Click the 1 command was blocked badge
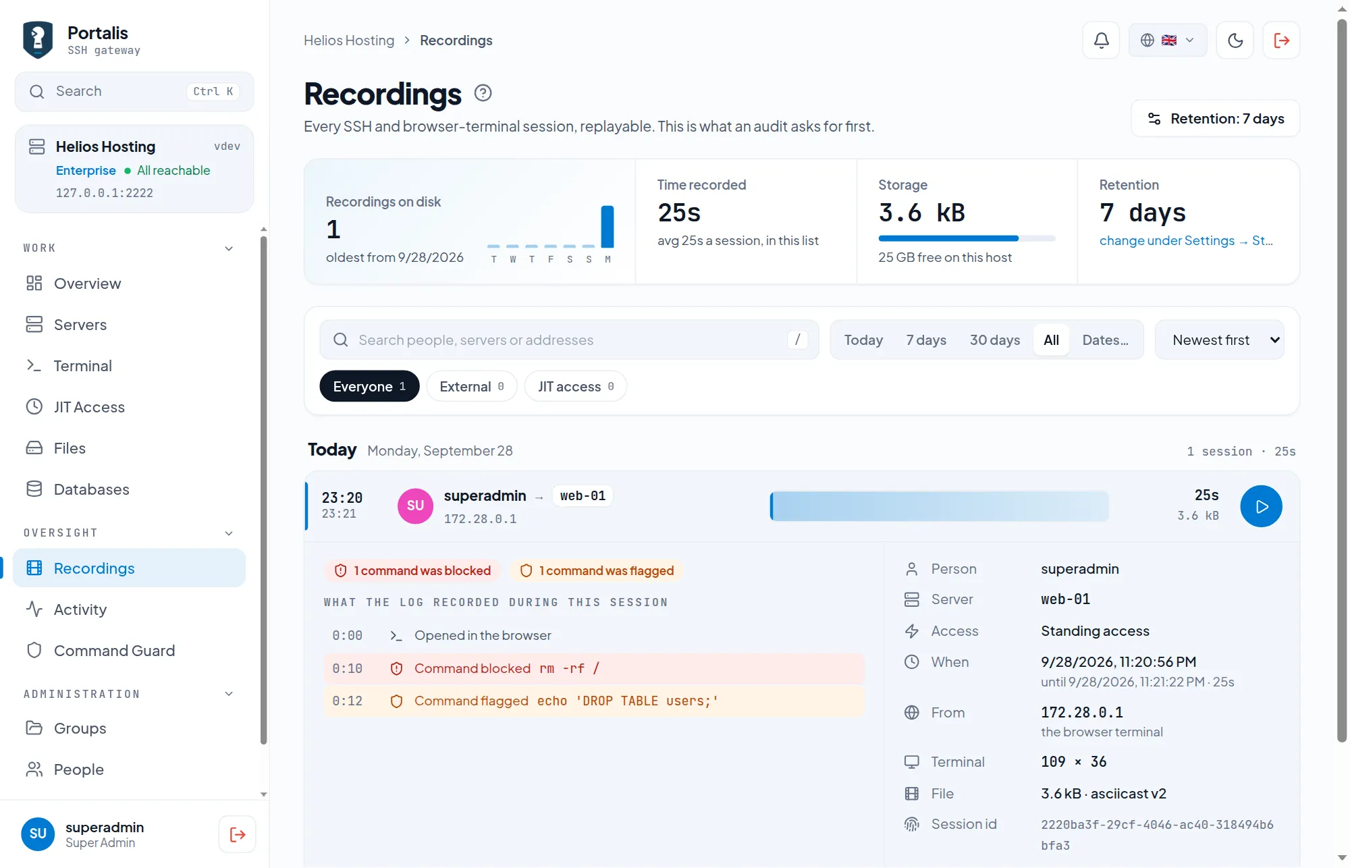 (413, 571)
